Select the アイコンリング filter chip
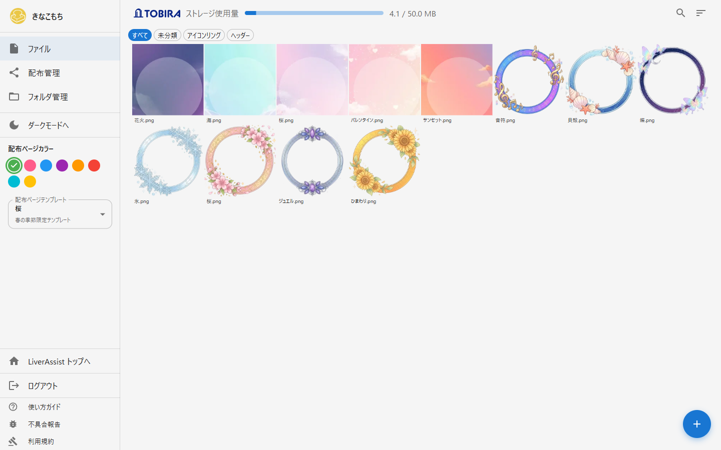 pos(204,35)
